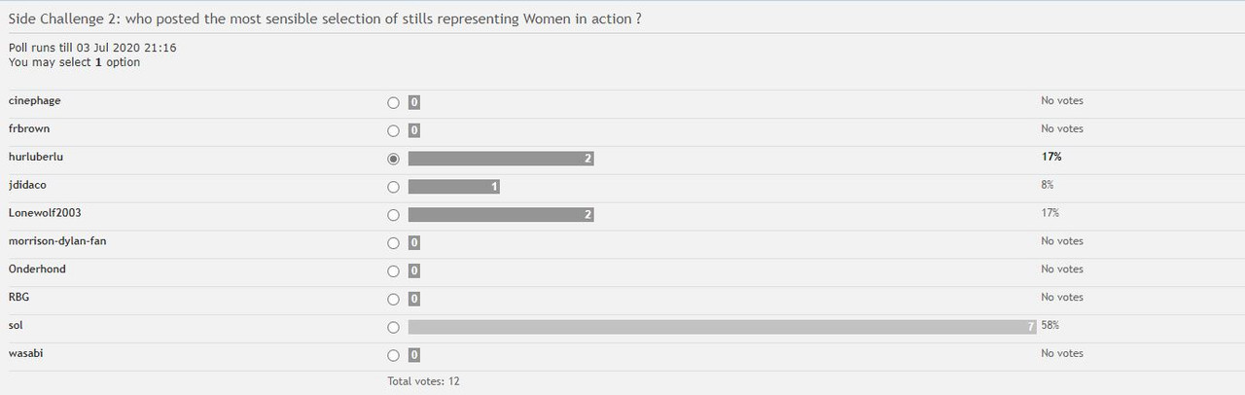Select the cinephage radio button

pyautogui.click(x=393, y=102)
